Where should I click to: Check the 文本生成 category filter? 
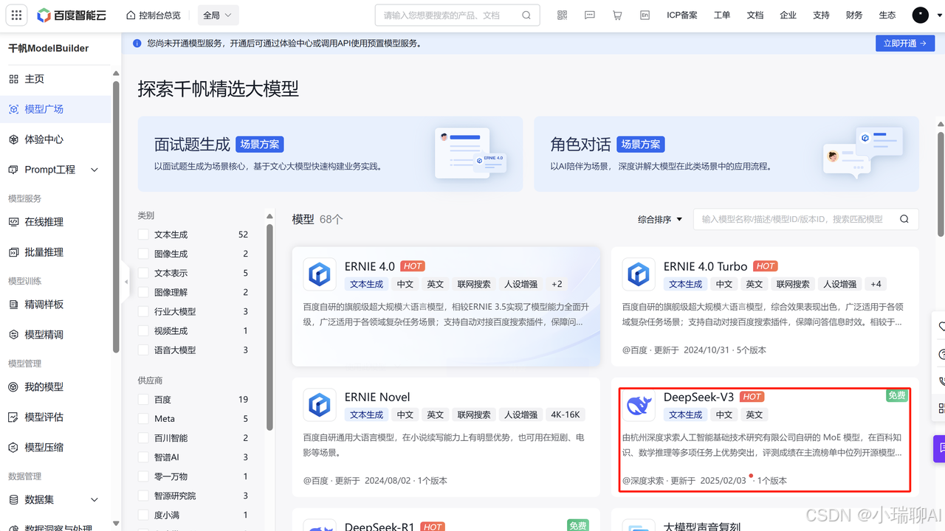coord(143,235)
